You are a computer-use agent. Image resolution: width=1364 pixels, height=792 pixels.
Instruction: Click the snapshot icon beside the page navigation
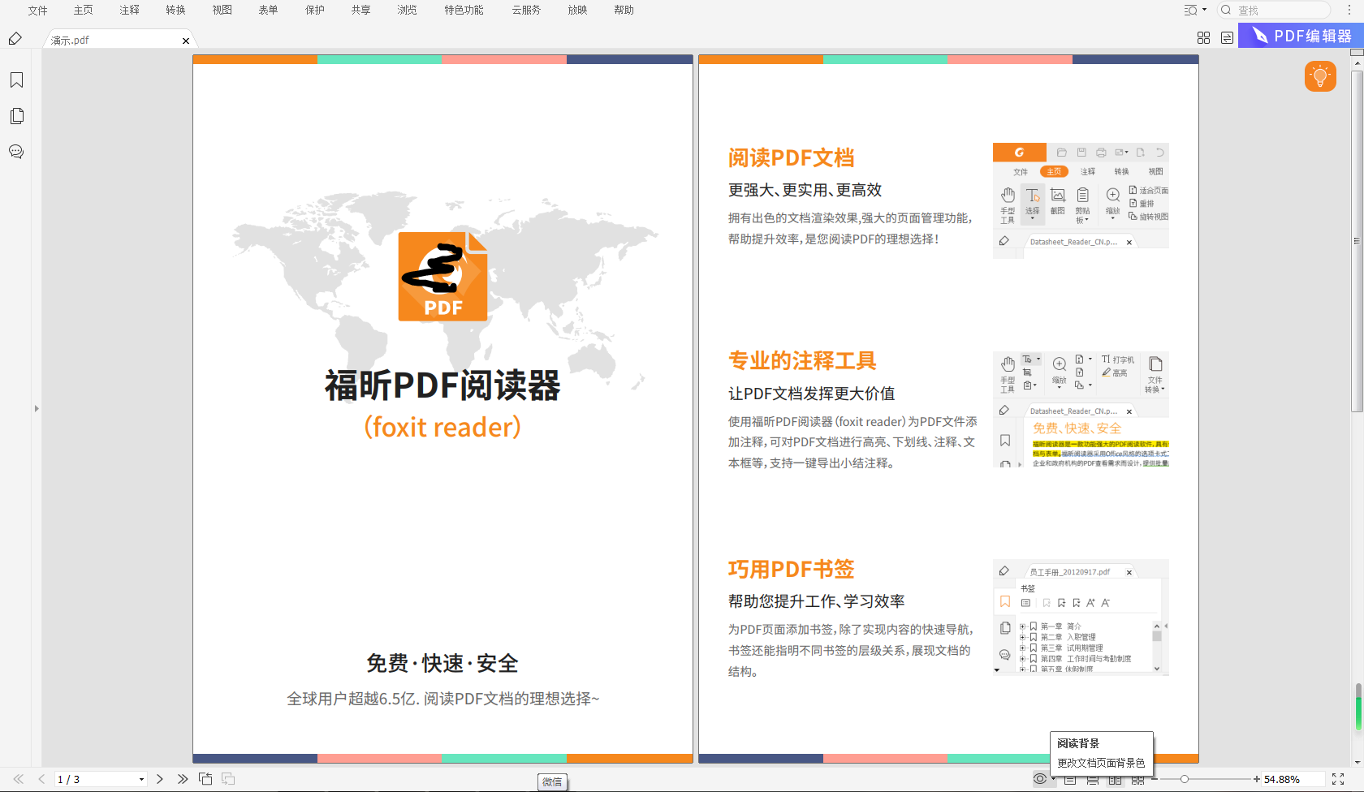pyautogui.click(x=205, y=778)
